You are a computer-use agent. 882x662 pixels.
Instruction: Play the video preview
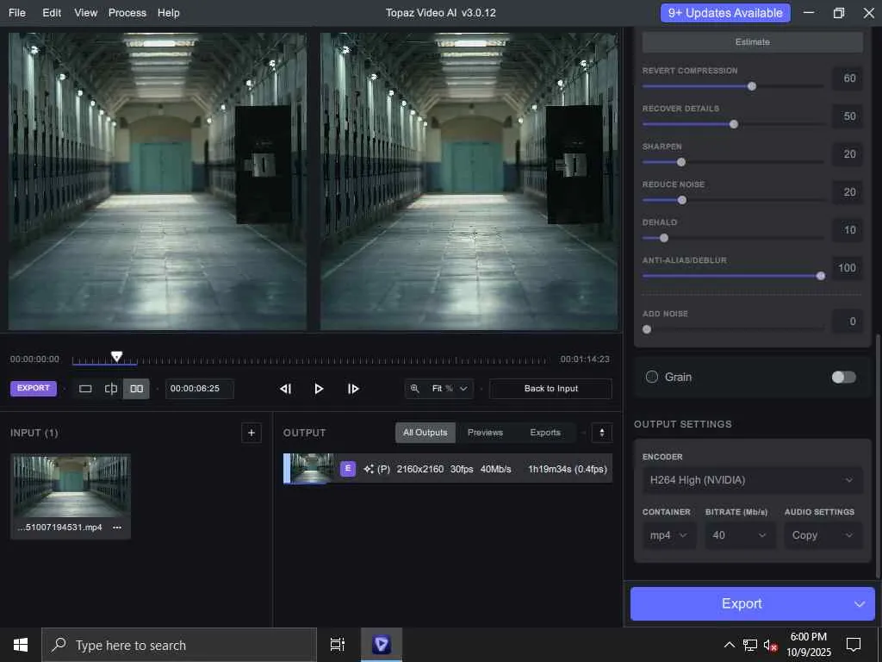[319, 389]
